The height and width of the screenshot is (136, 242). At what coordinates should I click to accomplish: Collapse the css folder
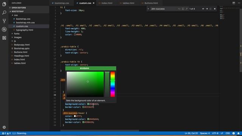(x=16, y=15)
